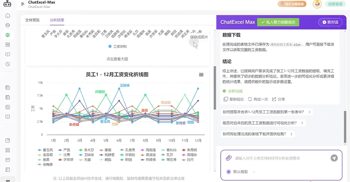Toggle 郑成倩 legend series
The height and width of the screenshot is (182, 350).
coord(148,160)
